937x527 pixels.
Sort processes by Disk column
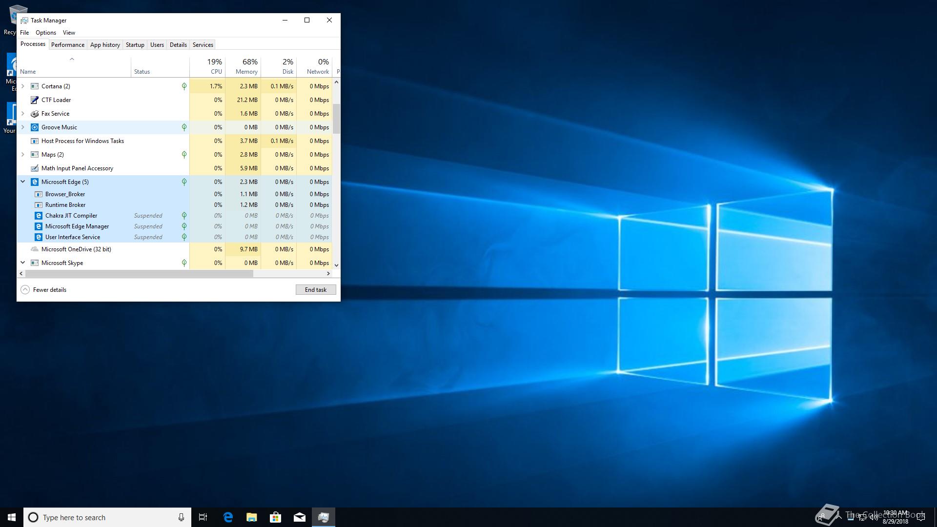[x=279, y=67]
